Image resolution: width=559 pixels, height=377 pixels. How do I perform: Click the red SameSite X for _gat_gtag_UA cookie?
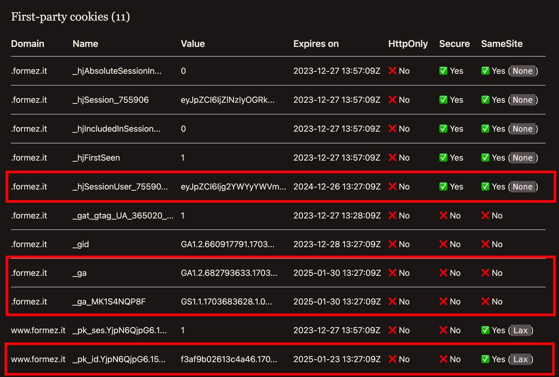point(486,215)
